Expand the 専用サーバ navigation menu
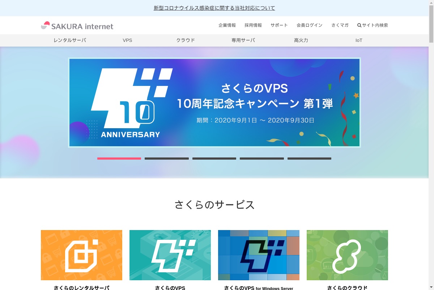Viewport: 434px width, 290px height. pos(243,40)
